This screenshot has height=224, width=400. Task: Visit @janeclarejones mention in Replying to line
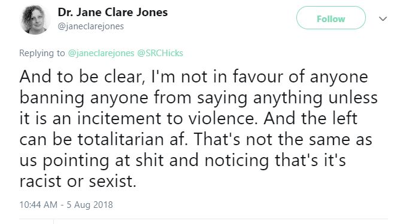click(101, 53)
